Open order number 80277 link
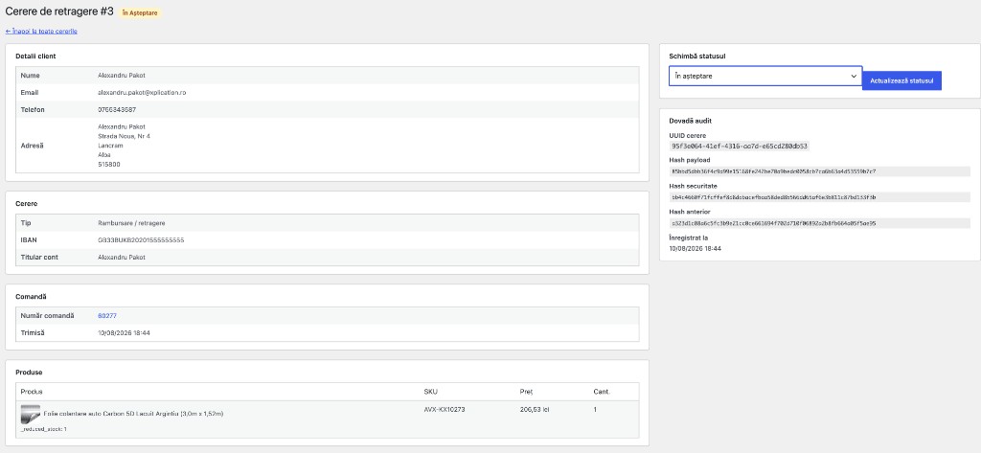 click(107, 315)
